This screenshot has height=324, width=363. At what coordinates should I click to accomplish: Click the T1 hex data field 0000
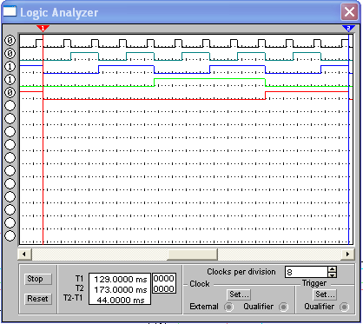click(164, 279)
